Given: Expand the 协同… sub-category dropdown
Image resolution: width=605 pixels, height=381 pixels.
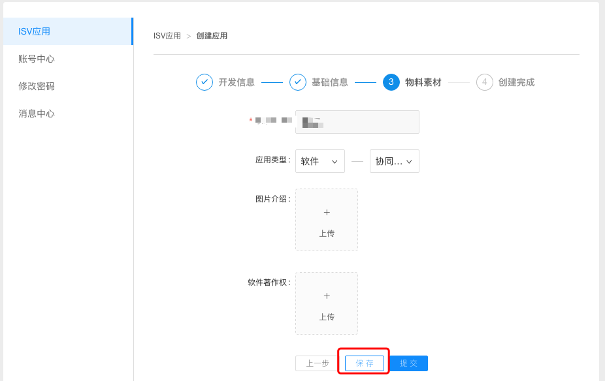Looking at the screenshot, I should coord(394,161).
